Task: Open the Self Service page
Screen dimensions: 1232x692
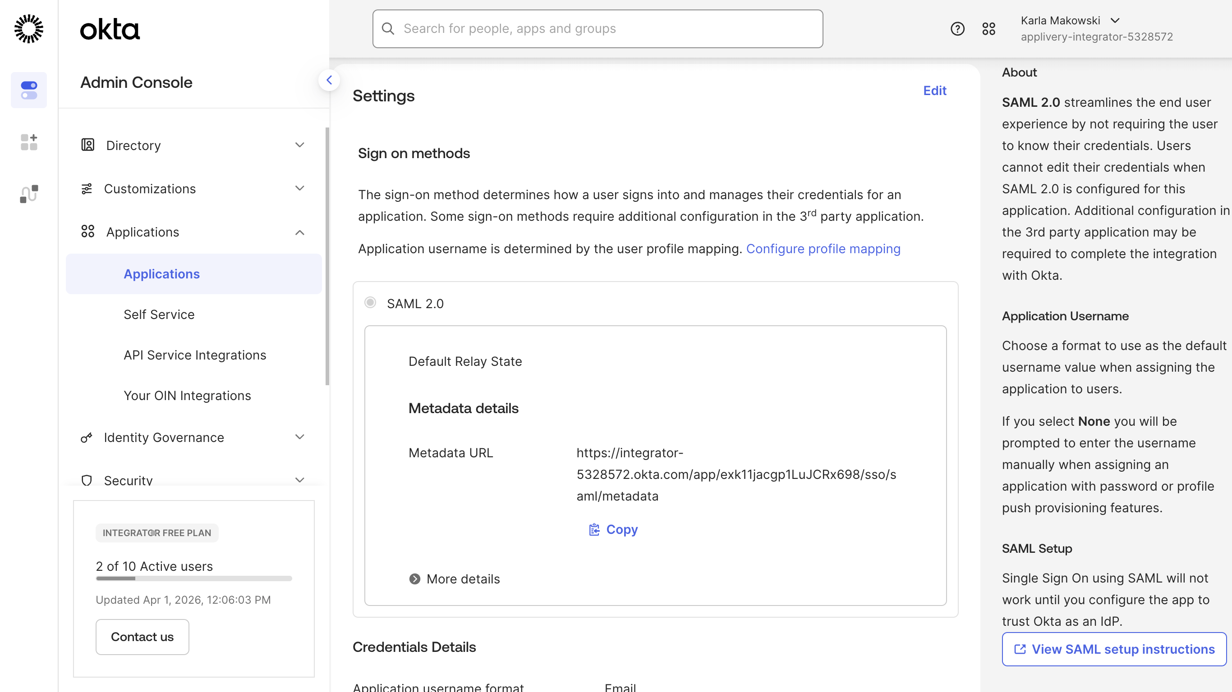Action: coord(159,314)
